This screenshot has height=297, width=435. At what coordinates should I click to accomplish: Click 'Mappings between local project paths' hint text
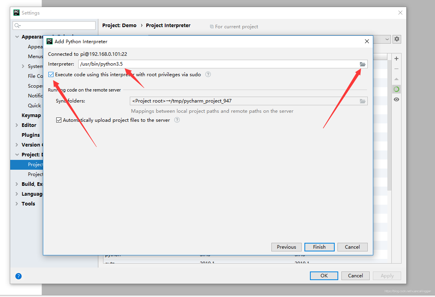click(212, 111)
